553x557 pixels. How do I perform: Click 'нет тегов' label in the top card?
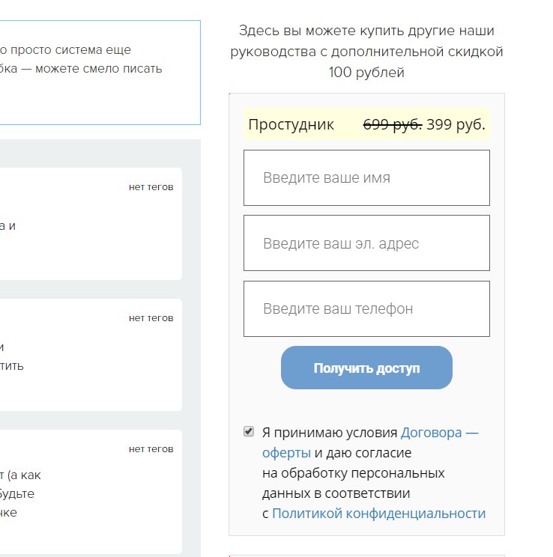(151, 187)
